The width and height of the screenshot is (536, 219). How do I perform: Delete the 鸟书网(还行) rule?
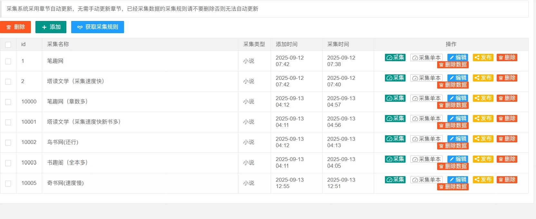pos(507,139)
